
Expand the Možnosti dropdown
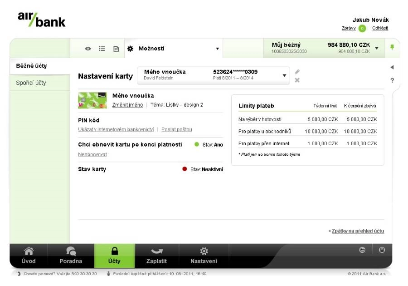coord(174,49)
